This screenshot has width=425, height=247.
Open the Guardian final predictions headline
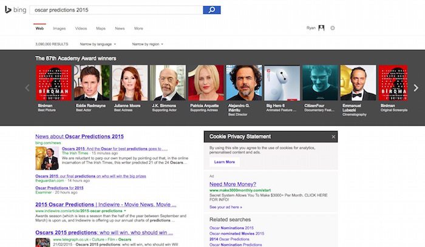[90, 176]
